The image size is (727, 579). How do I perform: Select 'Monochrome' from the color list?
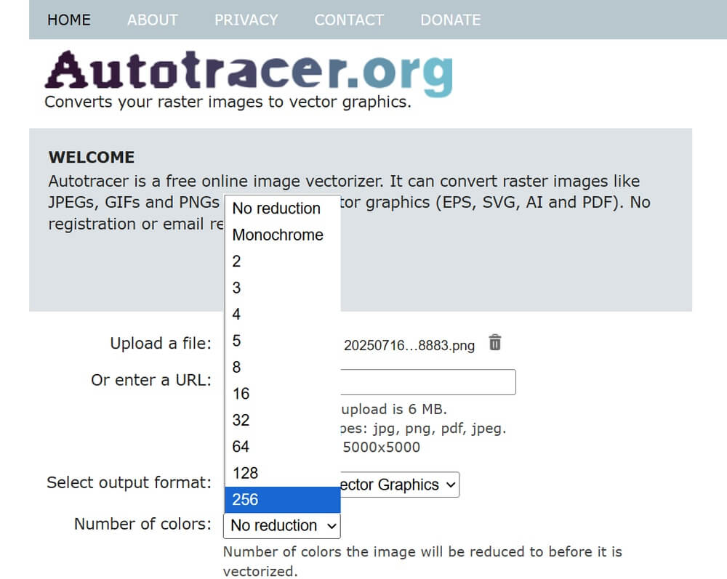pyautogui.click(x=282, y=235)
